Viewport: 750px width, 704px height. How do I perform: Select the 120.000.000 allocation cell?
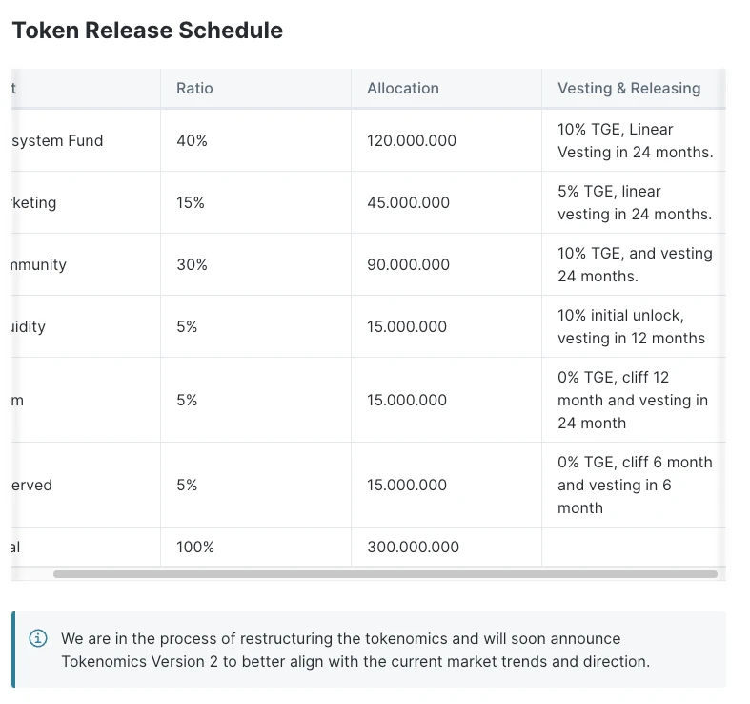pyautogui.click(x=412, y=140)
